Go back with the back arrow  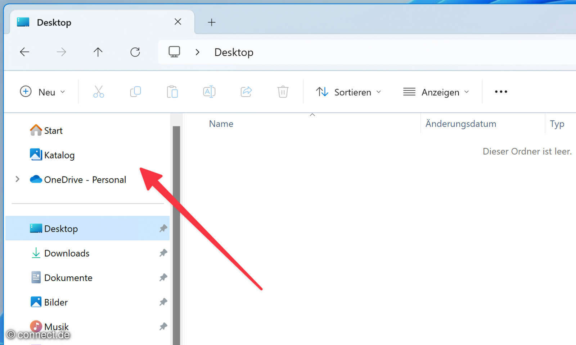point(24,52)
